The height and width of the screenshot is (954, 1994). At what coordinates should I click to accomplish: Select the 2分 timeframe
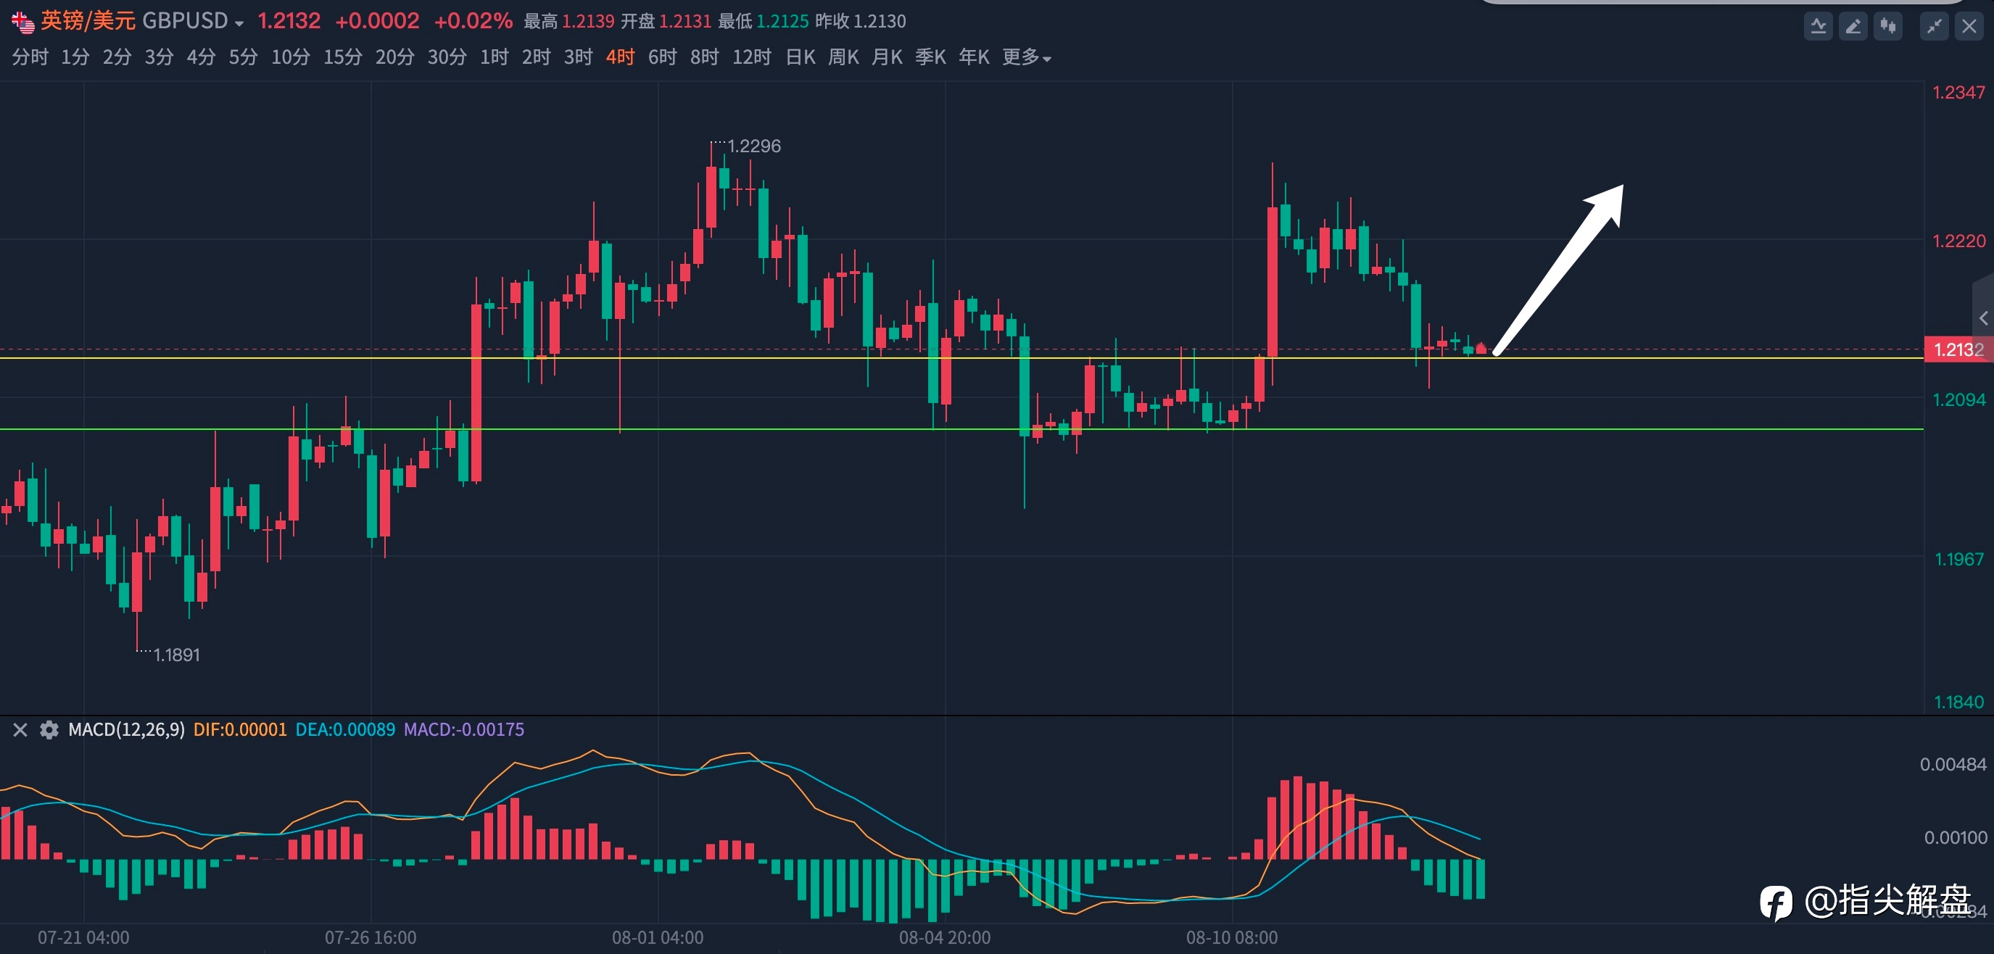click(117, 57)
